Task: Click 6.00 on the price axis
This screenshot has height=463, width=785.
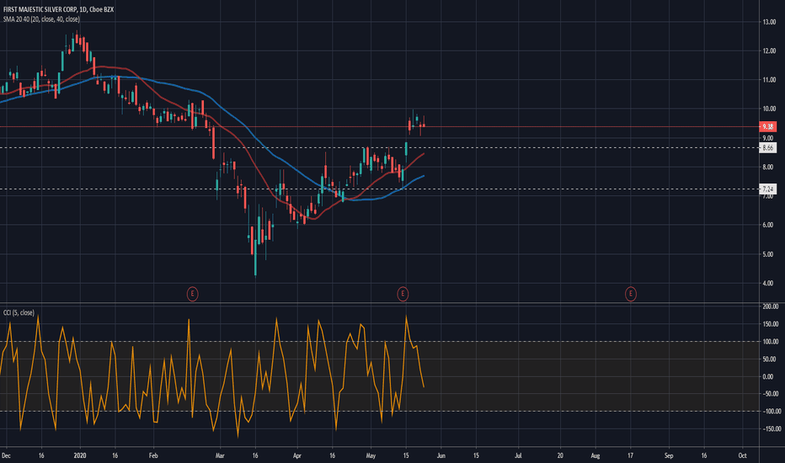Action: (768, 226)
